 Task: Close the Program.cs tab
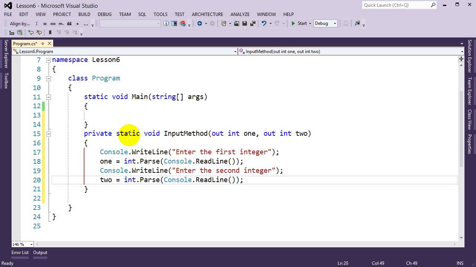tap(49, 43)
